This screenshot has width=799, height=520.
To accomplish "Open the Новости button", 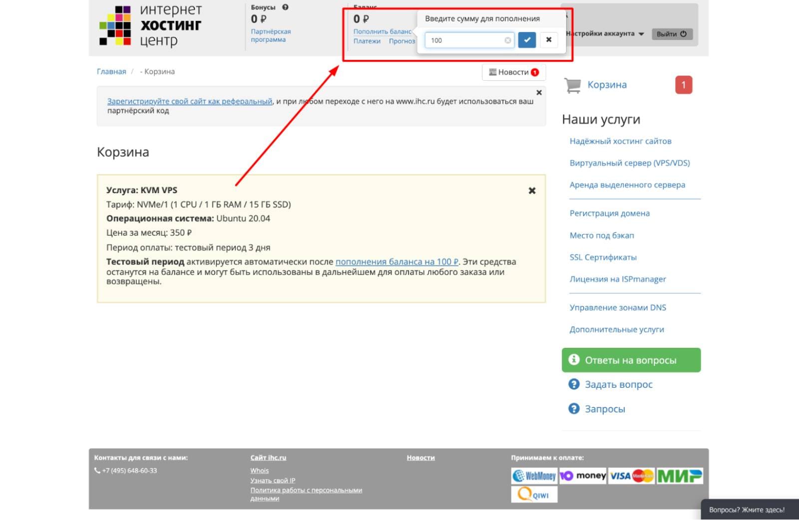I will pyautogui.click(x=514, y=72).
